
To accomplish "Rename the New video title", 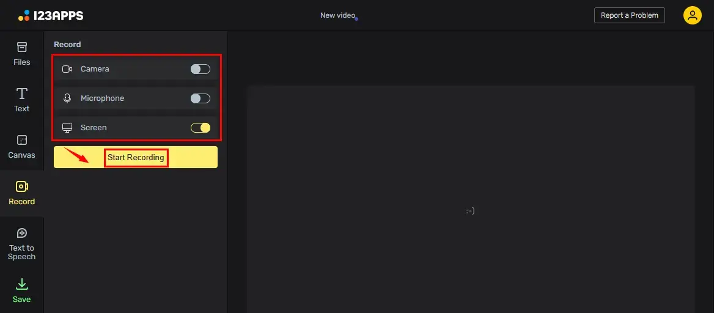I will tap(337, 15).
